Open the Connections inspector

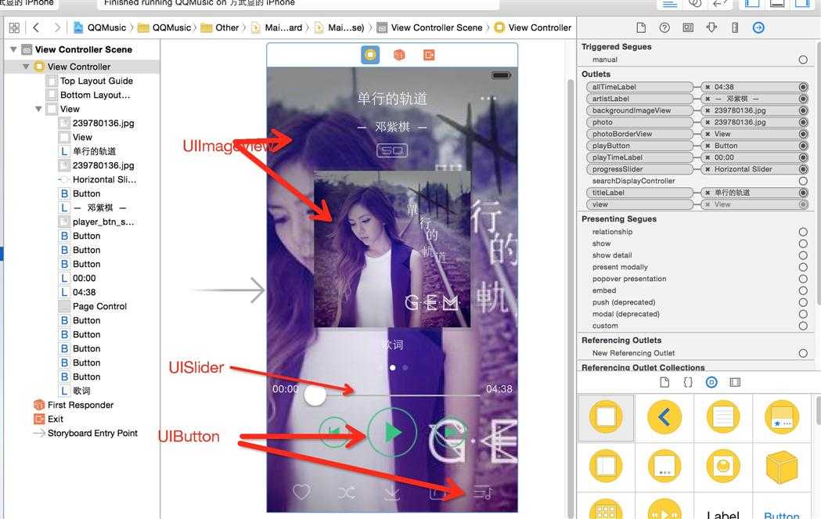coord(758,27)
